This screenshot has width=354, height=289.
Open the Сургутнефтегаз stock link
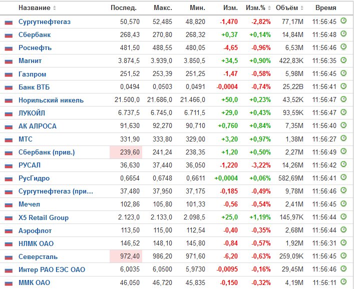(x=45, y=22)
